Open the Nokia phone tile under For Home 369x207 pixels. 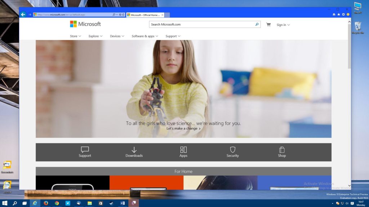[x=72, y=183]
